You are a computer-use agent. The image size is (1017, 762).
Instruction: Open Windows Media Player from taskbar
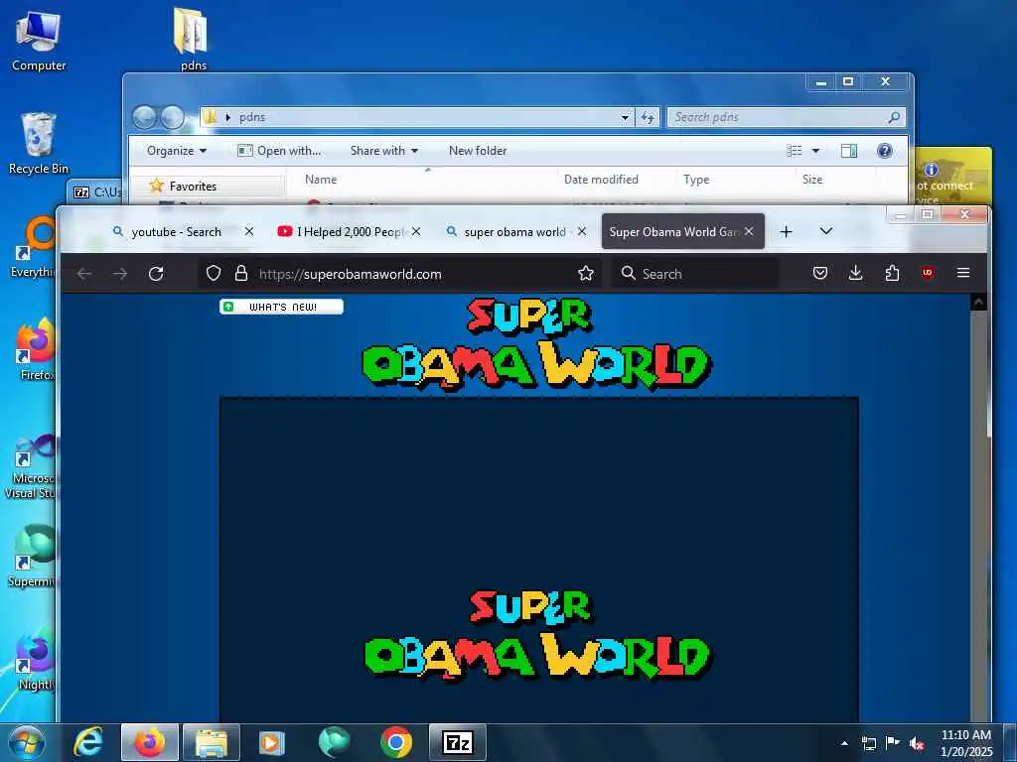[272, 742]
